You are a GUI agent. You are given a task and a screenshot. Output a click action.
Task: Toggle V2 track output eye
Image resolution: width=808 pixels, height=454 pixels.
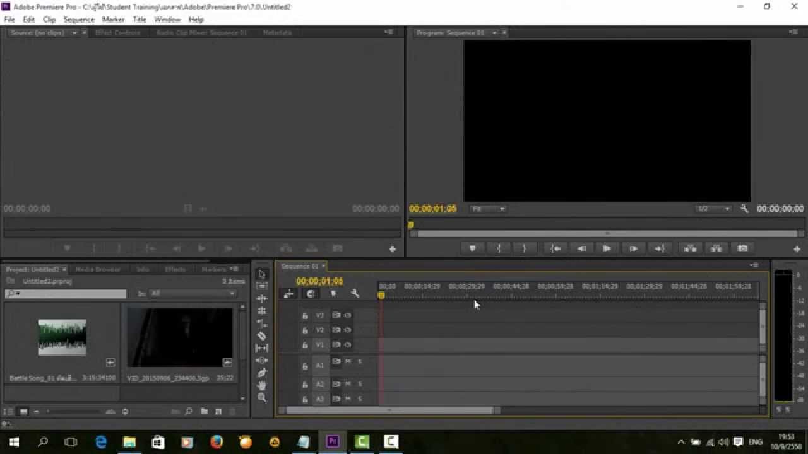tap(348, 330)
